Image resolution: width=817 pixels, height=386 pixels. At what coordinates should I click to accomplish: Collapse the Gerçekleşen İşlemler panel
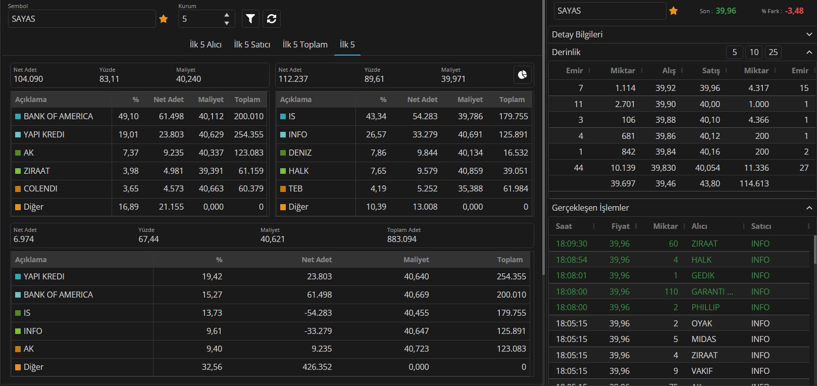point(809,208)
